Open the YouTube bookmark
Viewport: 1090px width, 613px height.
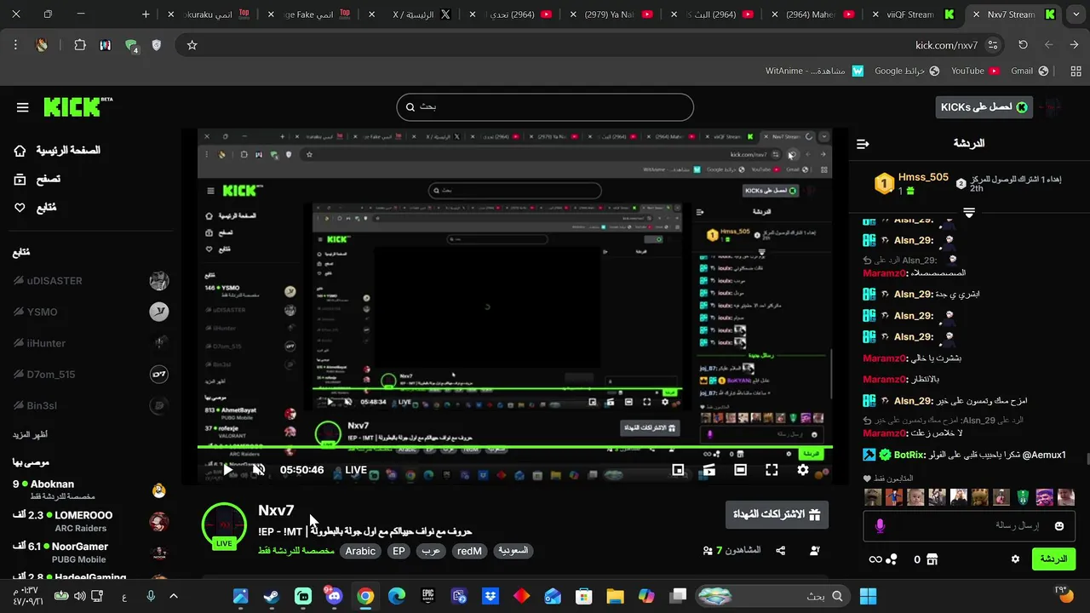pyautogui.click(x=974, y=71)
